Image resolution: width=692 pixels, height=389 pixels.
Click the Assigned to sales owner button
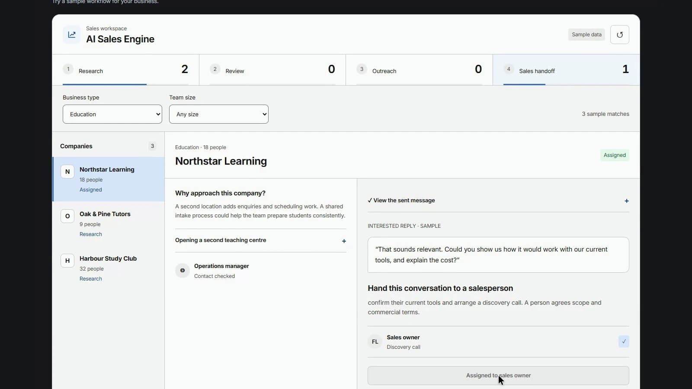tap(498, 376)
